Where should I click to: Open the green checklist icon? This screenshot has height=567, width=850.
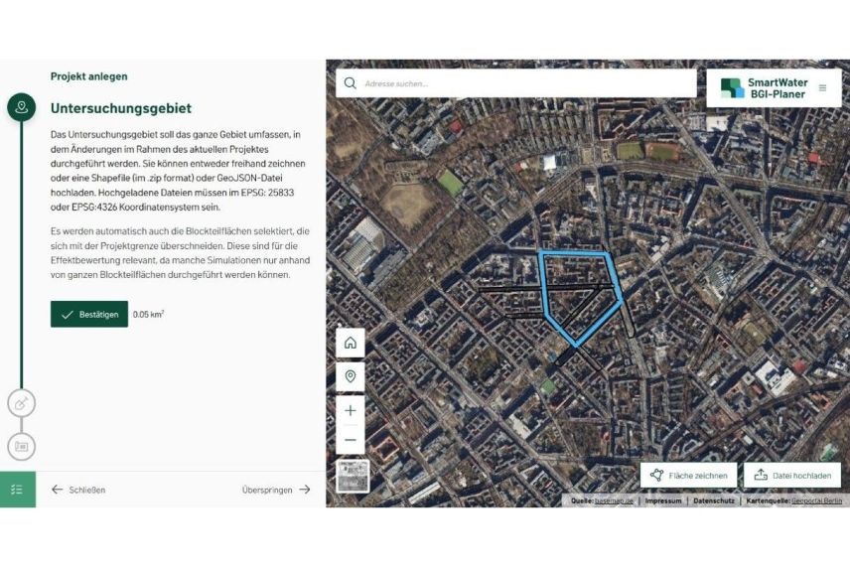pyautogui.click(x=17, y=490)
